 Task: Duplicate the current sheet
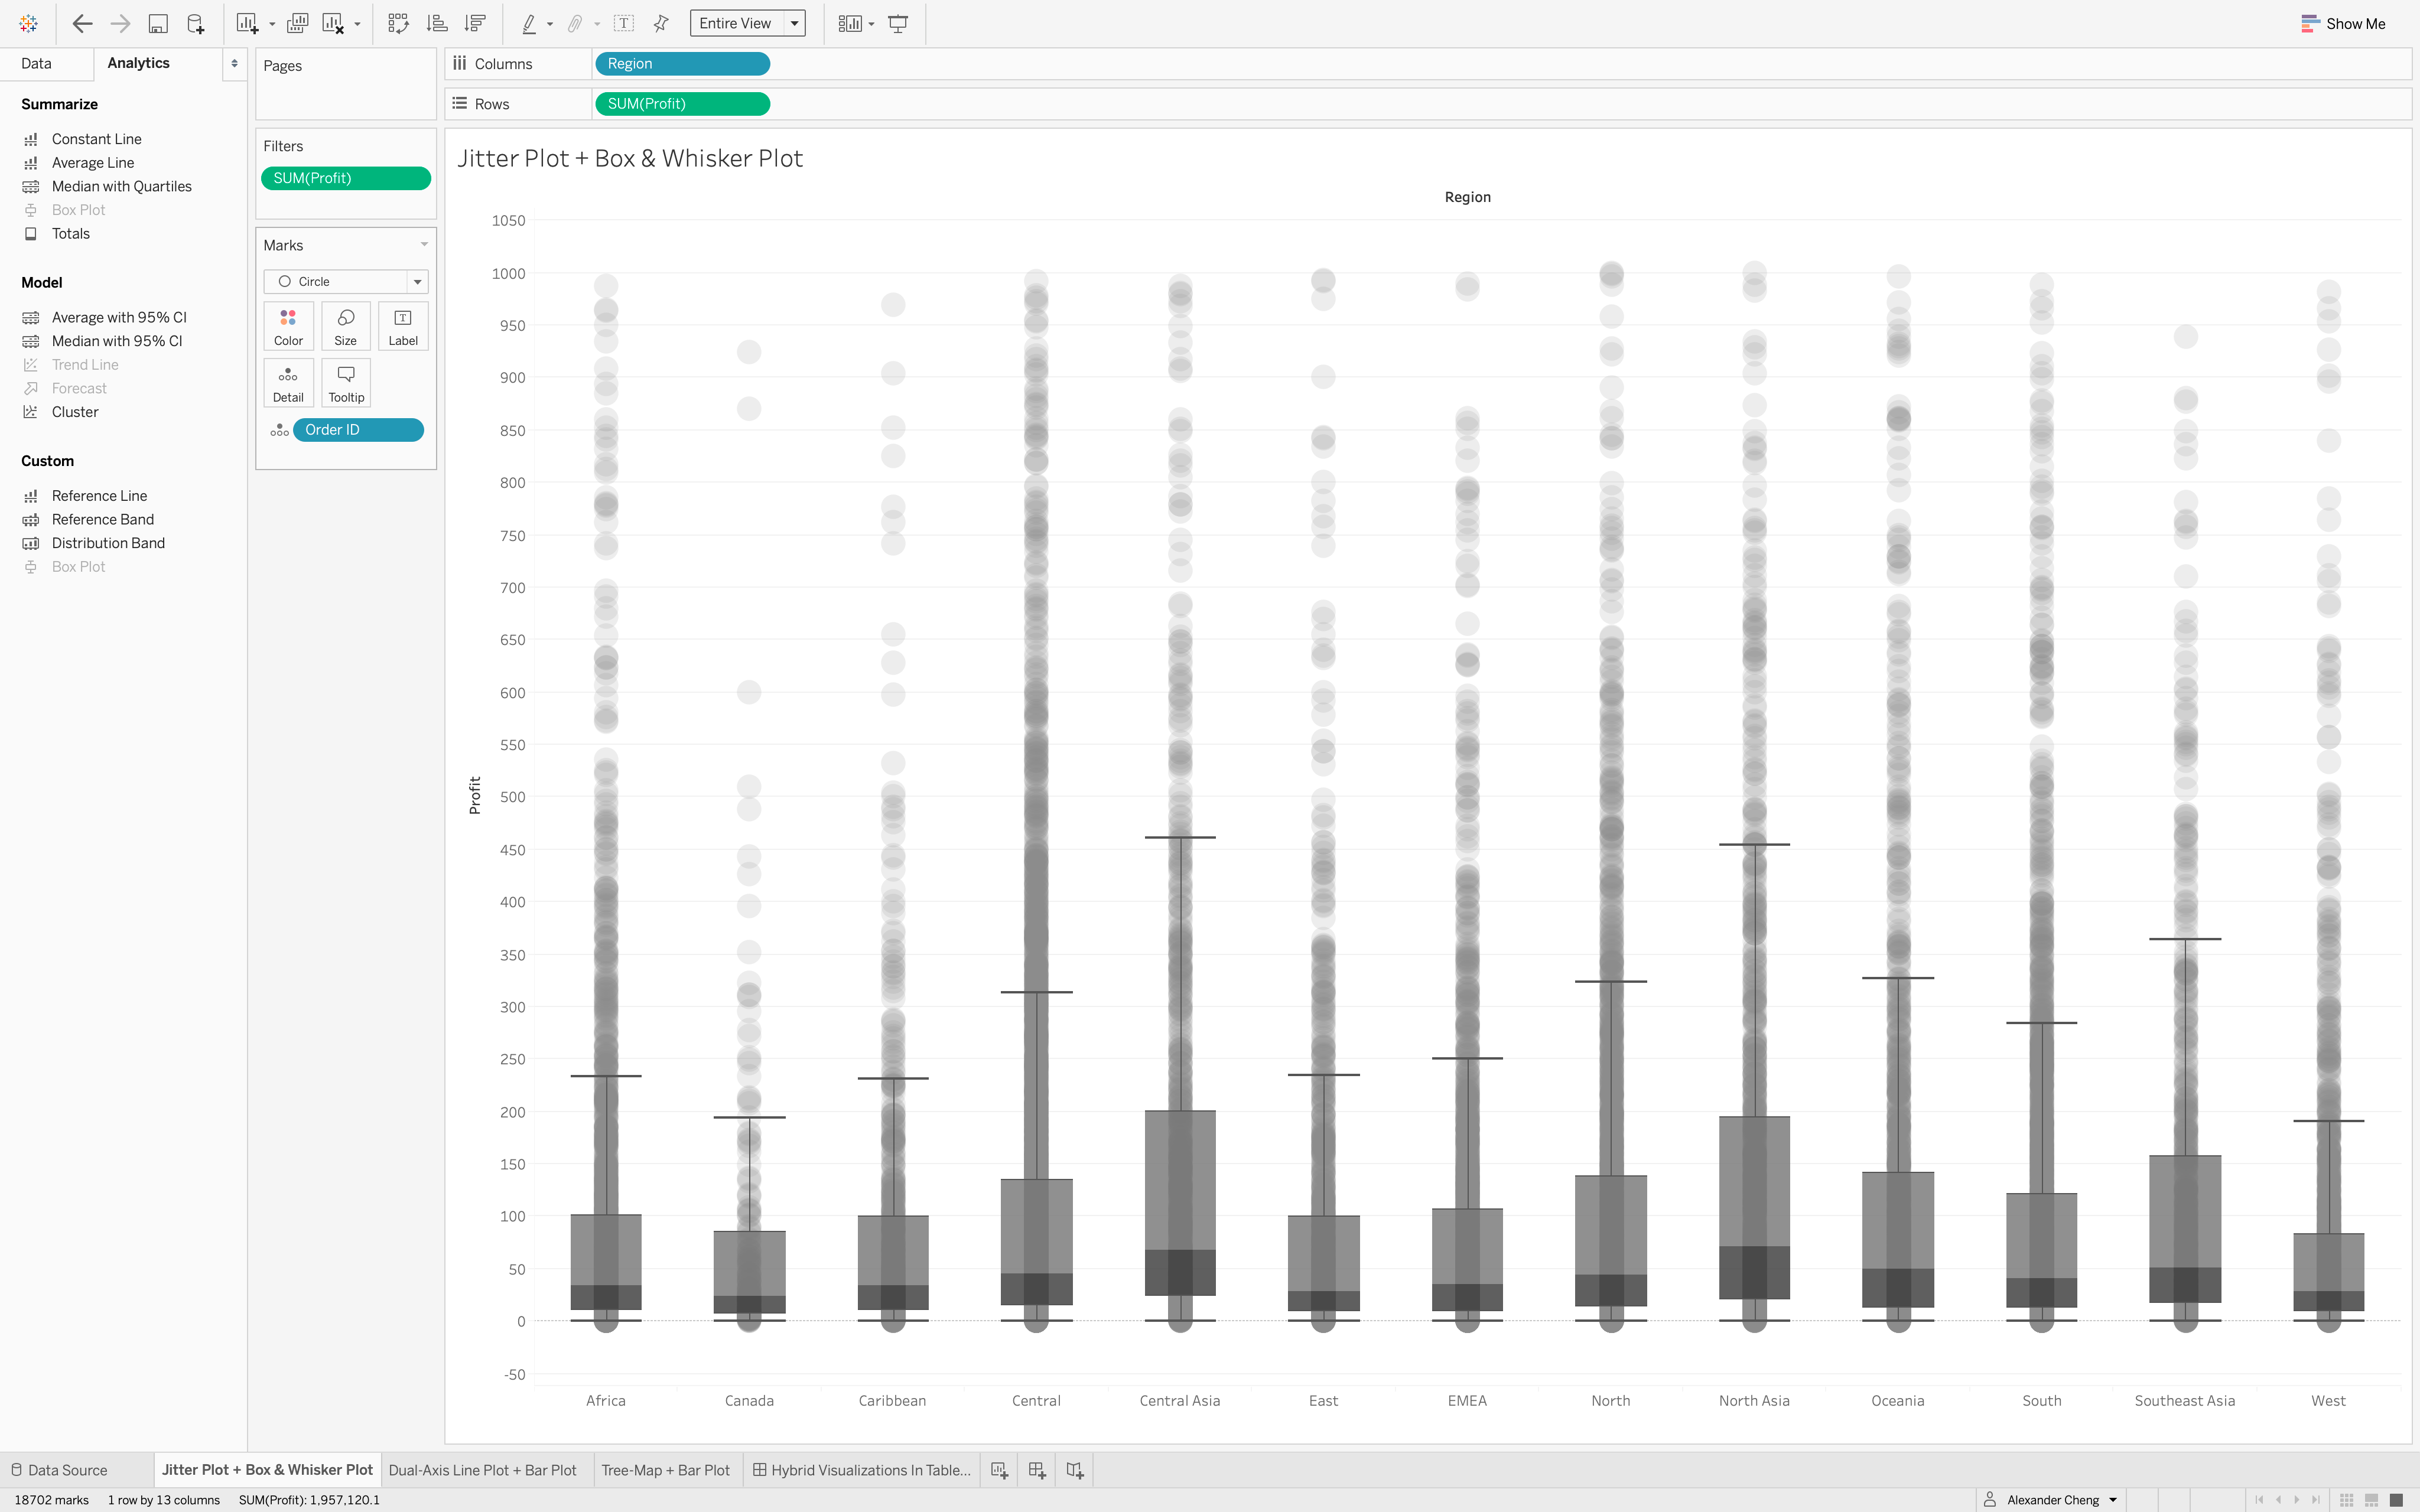point(297,23)
